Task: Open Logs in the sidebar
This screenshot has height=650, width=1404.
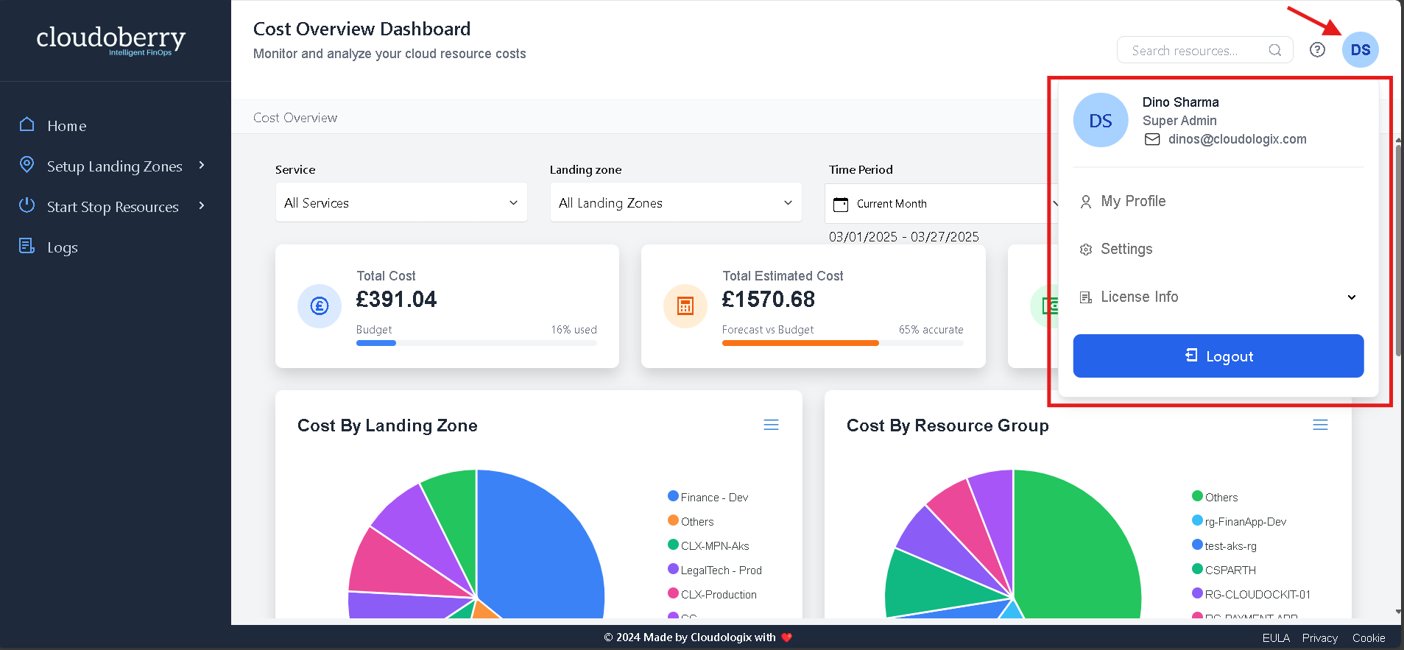Action: 63,247
